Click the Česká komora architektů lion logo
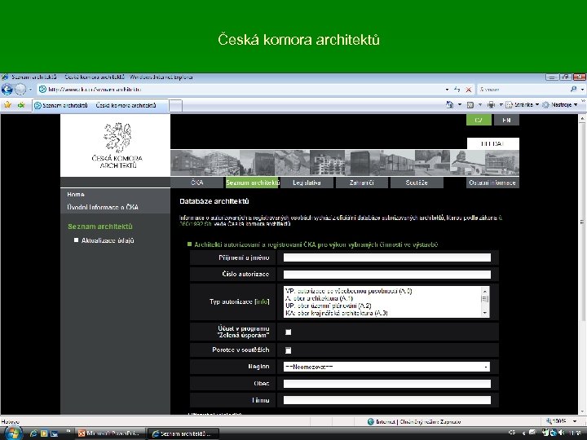This screenshot has height=440, width=587. coord(117,145)
